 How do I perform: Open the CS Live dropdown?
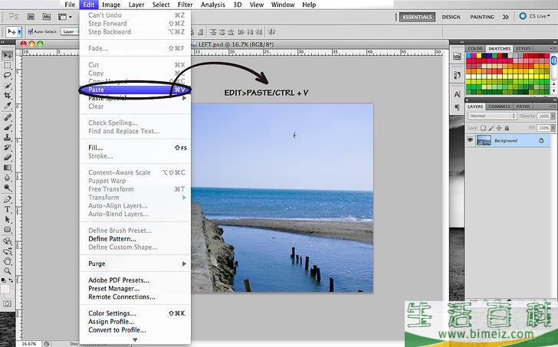[x=537, y=16]
